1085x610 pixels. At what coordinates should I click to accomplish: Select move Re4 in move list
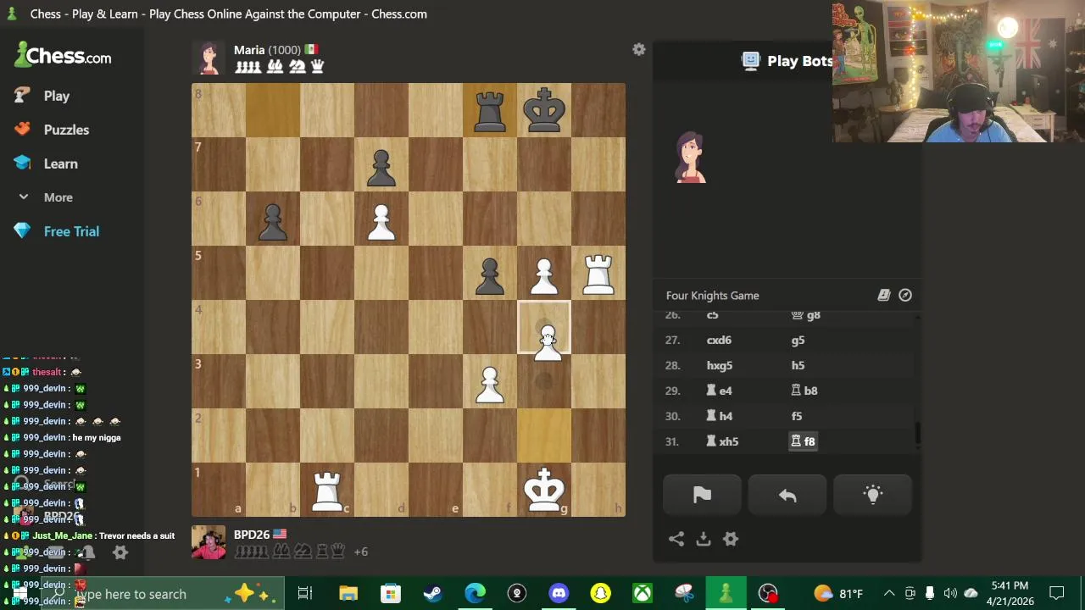click(720, 391)
